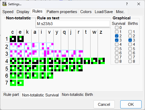
Task: Switch to the Display tab
Action: [23, 12]
